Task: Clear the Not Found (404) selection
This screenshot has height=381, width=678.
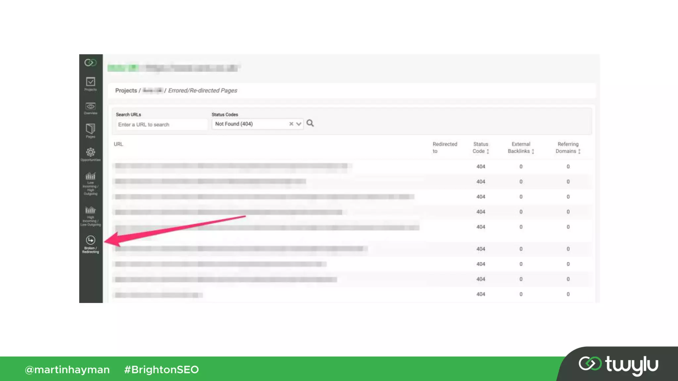Action: click(x=291, y=124)
